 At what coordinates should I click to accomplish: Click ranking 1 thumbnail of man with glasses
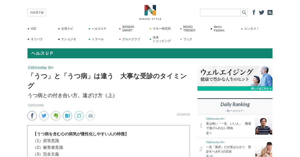264,126
